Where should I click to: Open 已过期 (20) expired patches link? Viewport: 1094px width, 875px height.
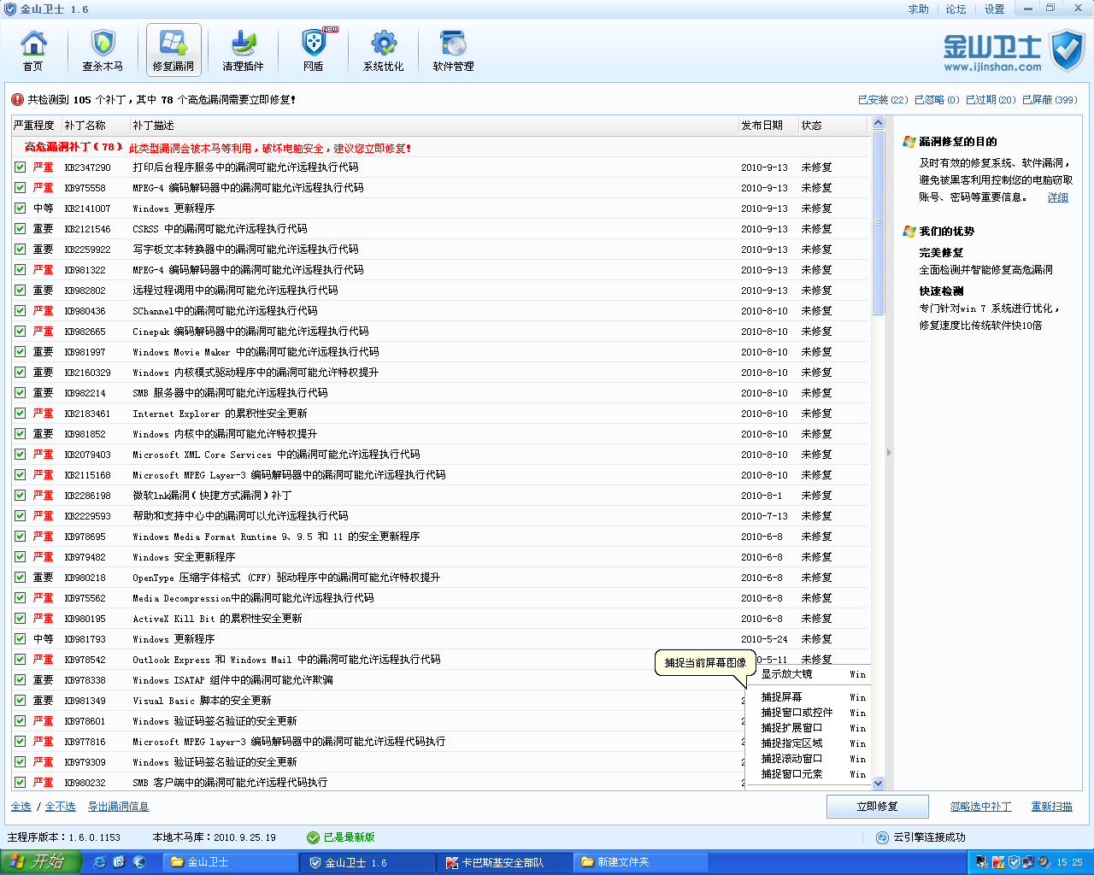pyautogui.click(x=991, y=100)
